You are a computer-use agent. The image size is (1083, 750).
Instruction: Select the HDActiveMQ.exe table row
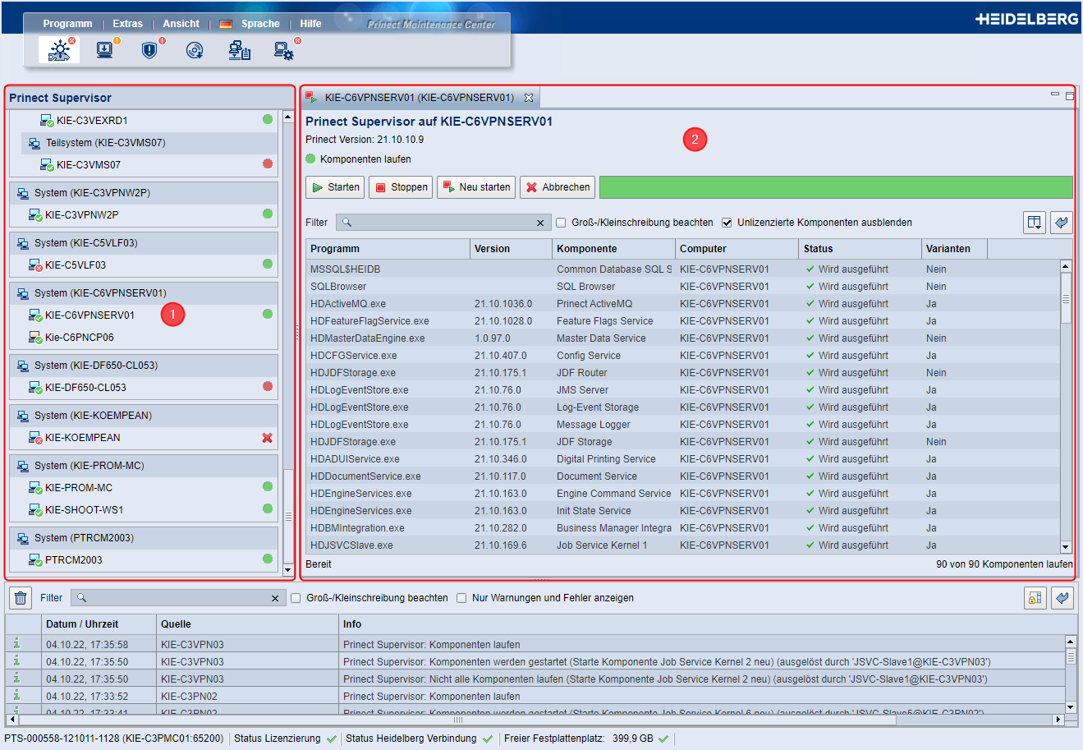click(x=683, y=304)
